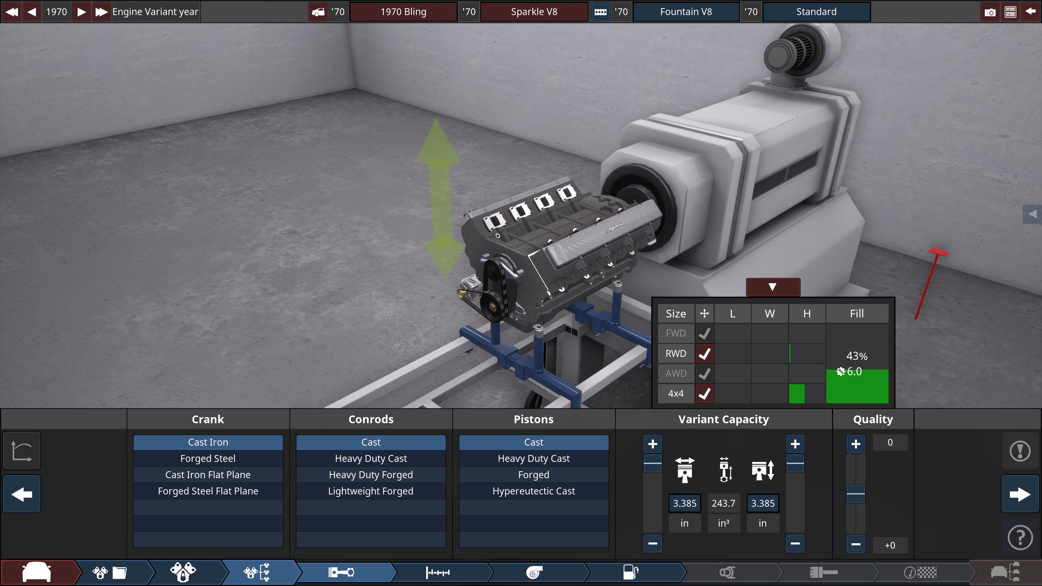The height and width of the screenshot is (586, 1042).
Task: Toggle the FWD size checkbox
Action: [704, 334]
